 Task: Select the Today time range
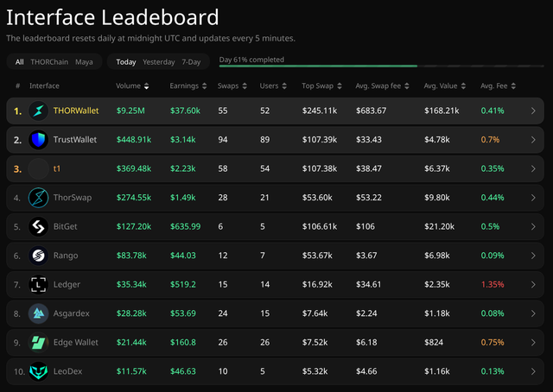pyautogui.click(x=126, y=62)
